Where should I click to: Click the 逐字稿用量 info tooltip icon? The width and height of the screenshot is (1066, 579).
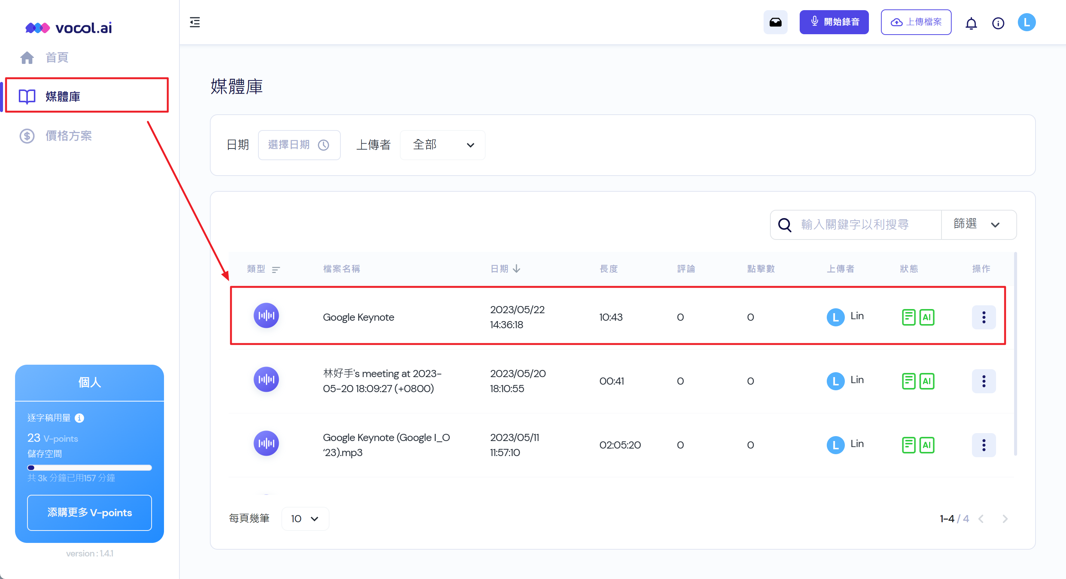[79, 418]
